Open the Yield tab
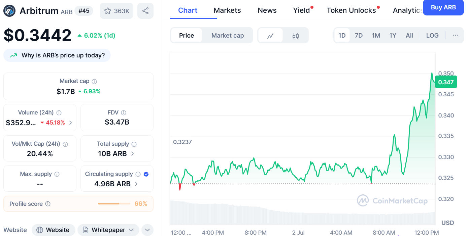Image resolution: width=468 pixels, height=236 pixels. (x=302, y=10)
